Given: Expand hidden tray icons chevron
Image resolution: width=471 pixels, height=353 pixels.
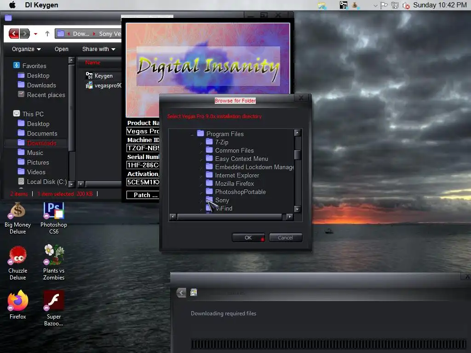Looking at the screenshot, I should [375, 6].
